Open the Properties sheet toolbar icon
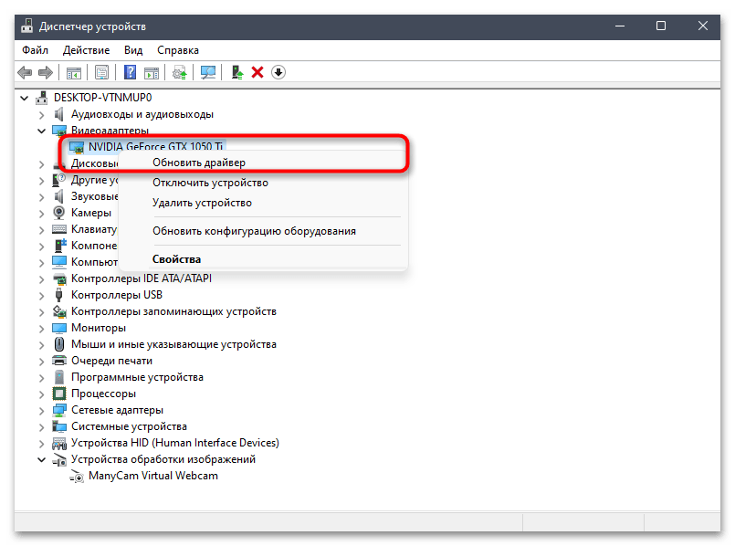This screenshot has height=546, width=735. (101, 73)
